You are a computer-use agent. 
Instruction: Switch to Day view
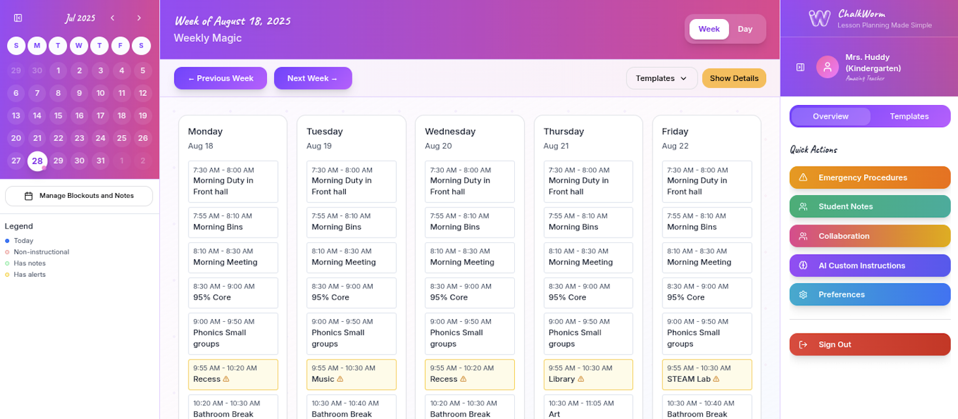(x=745, y=29)
